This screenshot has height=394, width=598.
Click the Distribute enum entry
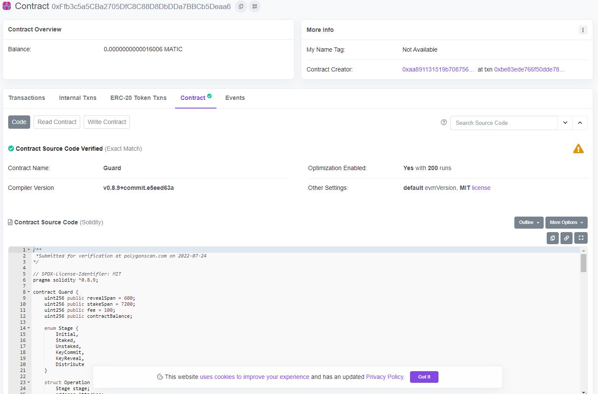70,364
